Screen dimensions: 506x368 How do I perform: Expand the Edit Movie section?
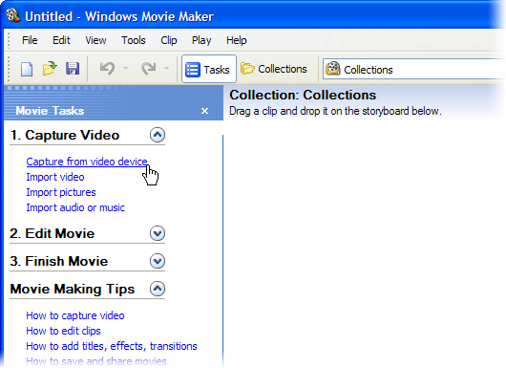[158, 233]
